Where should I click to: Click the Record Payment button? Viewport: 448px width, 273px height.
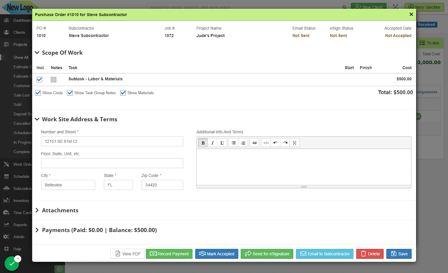pyautogui.click(x=169, y=254)
